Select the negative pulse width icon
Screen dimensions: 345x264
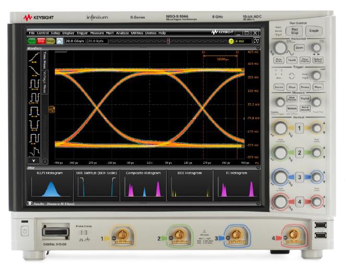tap(34, 125)
